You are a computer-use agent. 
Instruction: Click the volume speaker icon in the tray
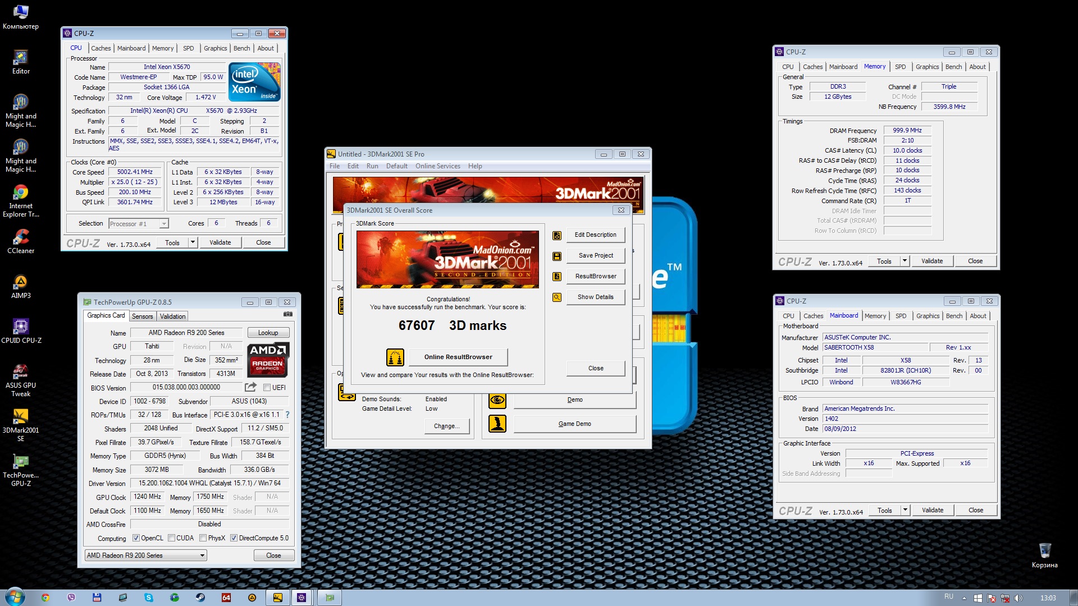coord(1018,598)
